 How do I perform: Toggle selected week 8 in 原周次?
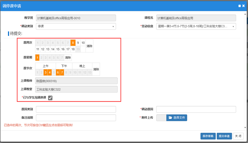pos(73,43)
